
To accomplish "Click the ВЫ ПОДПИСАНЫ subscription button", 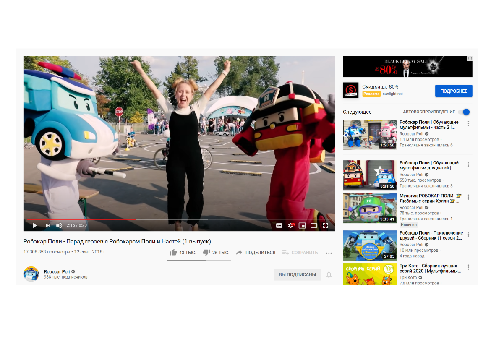I will pos(297,274).
